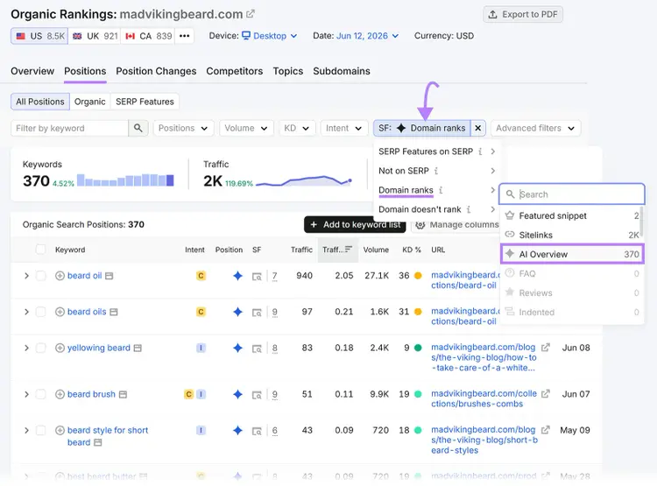Expand the beard brush row details

click(26, 394)
